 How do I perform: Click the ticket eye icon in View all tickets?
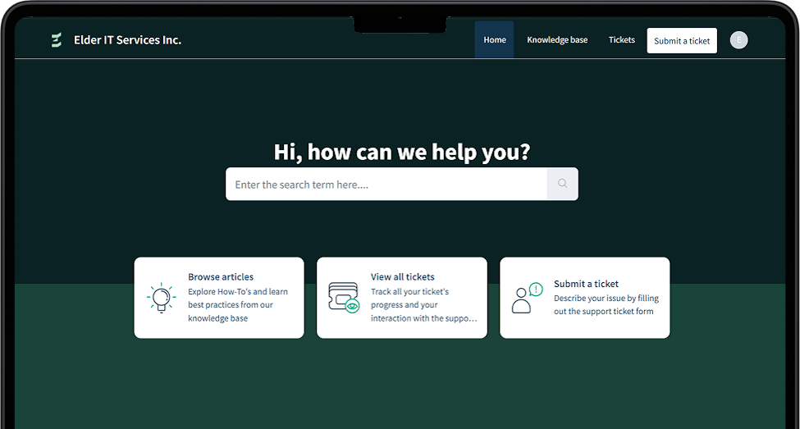pos(343,298)
